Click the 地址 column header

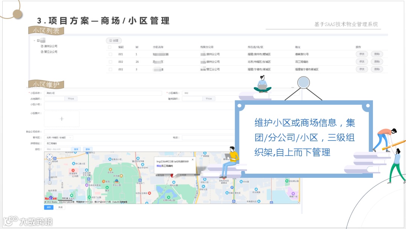(298, 47)
